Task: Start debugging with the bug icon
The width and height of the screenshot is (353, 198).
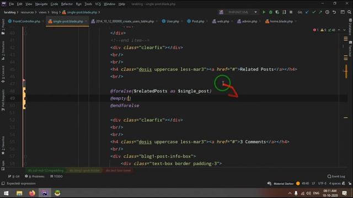Action: 271,12
